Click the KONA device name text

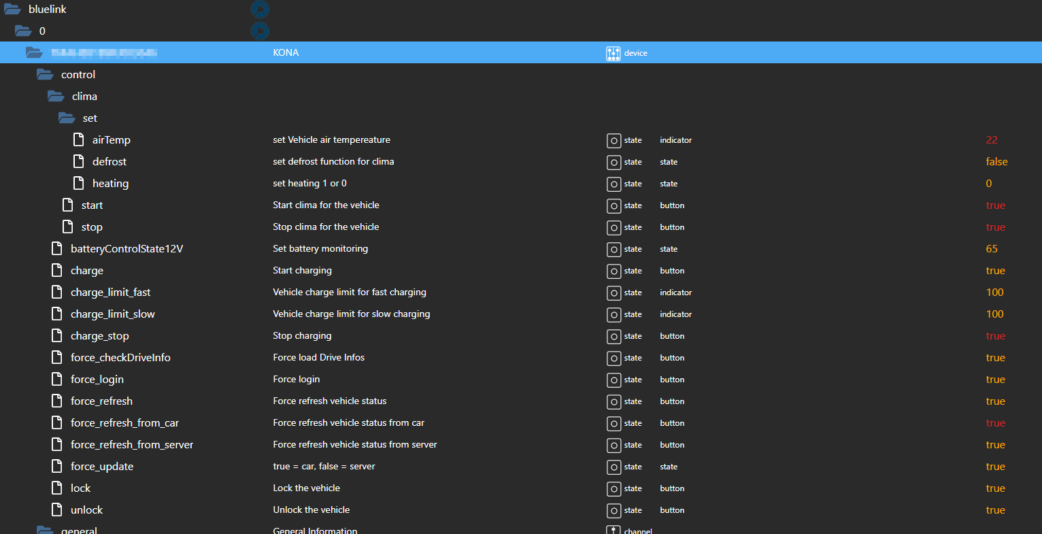pos(286,52)
